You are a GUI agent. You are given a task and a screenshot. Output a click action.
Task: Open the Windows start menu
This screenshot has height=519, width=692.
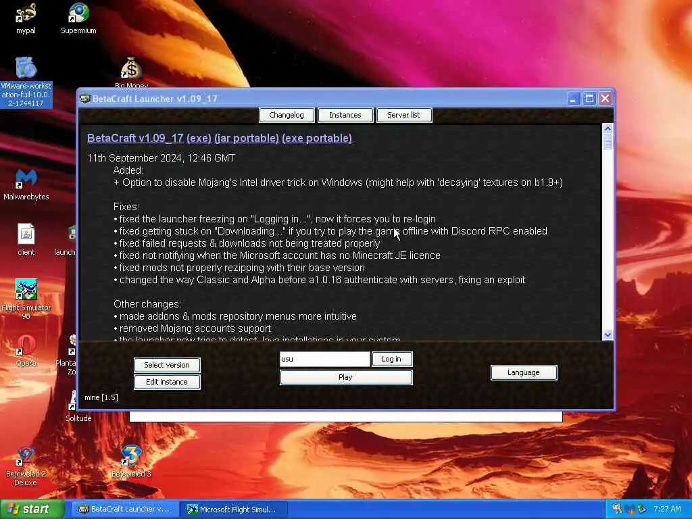pos(32,509)
